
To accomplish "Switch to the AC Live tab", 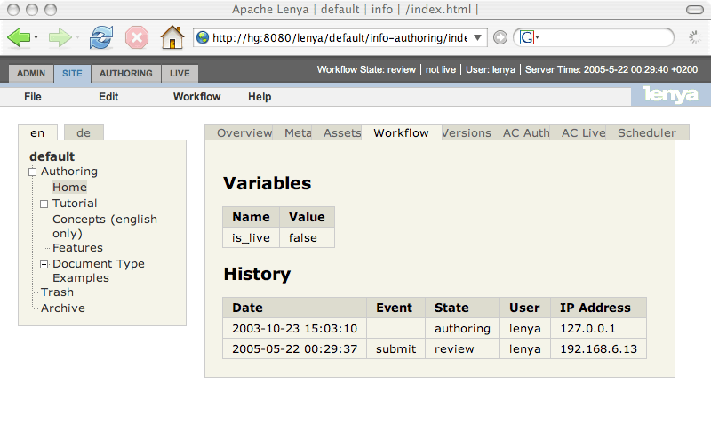I will coord(583,133).
